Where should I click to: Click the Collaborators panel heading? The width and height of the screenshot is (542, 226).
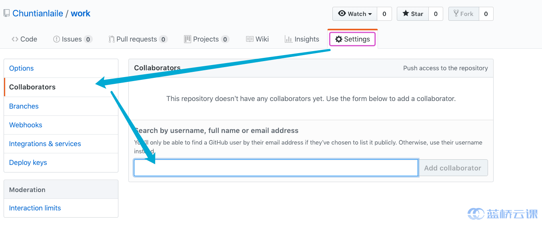click(157, 68)
